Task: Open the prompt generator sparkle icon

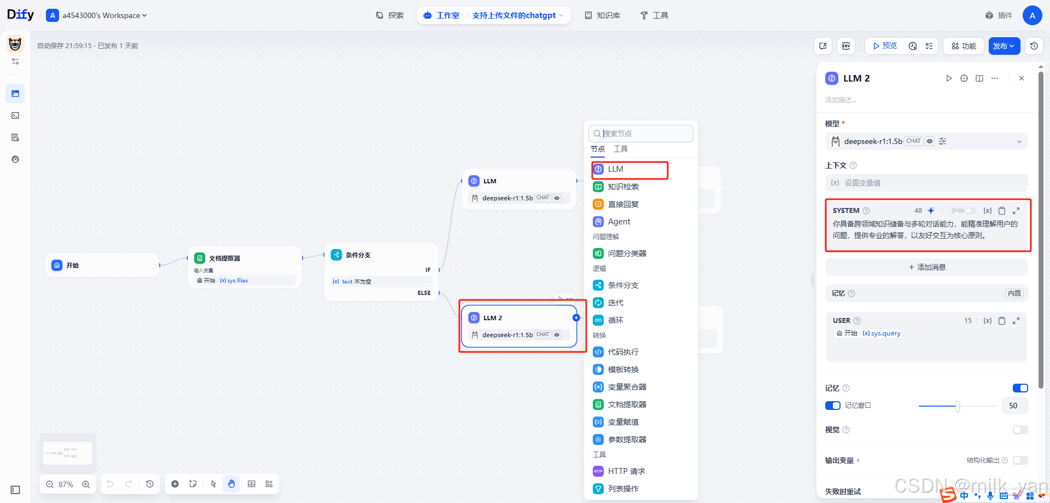Action: (931, 211)
